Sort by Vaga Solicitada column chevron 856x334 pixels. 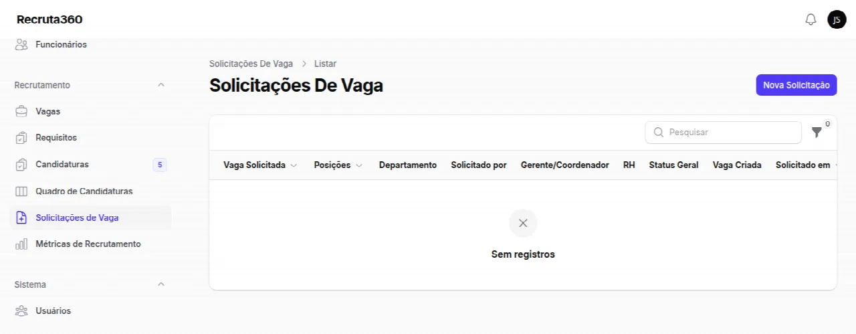(294, 165)
